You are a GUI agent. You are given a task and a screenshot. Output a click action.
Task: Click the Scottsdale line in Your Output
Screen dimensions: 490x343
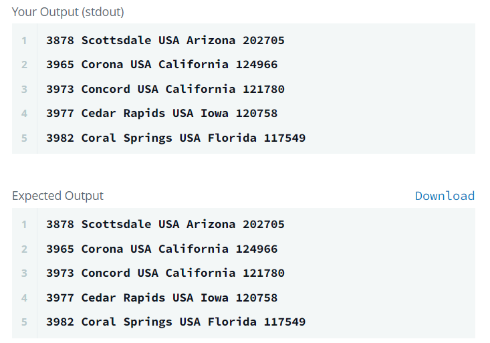[165, 40]
